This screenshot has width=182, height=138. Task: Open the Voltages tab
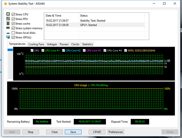point(52,44)
